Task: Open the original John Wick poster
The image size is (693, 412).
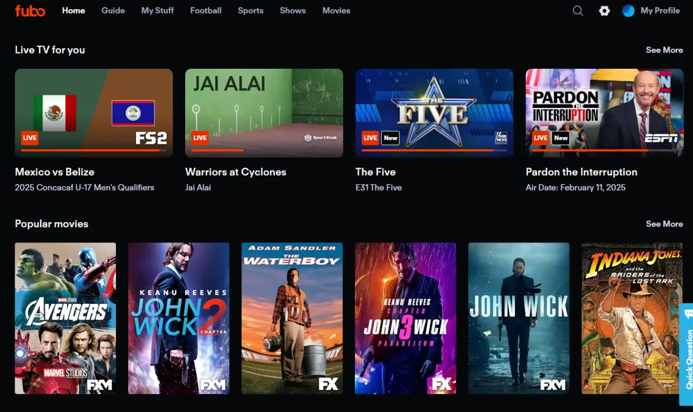Action: coord(519,318)
